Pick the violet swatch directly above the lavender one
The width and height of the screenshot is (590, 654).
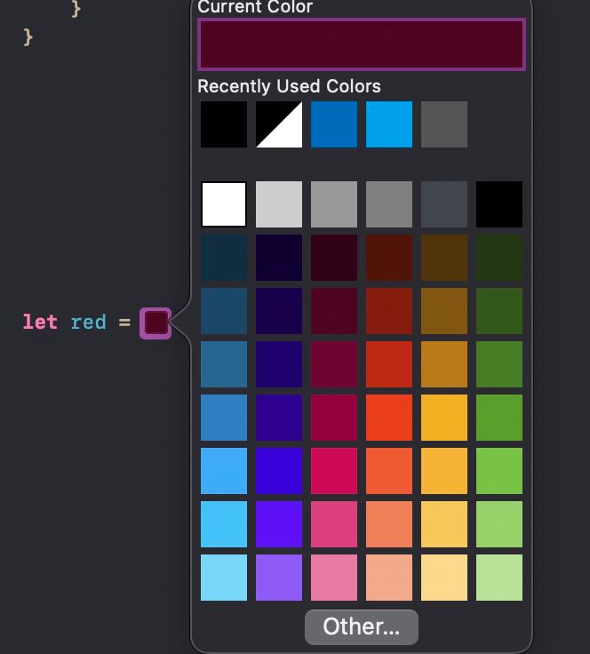[279, 524]
